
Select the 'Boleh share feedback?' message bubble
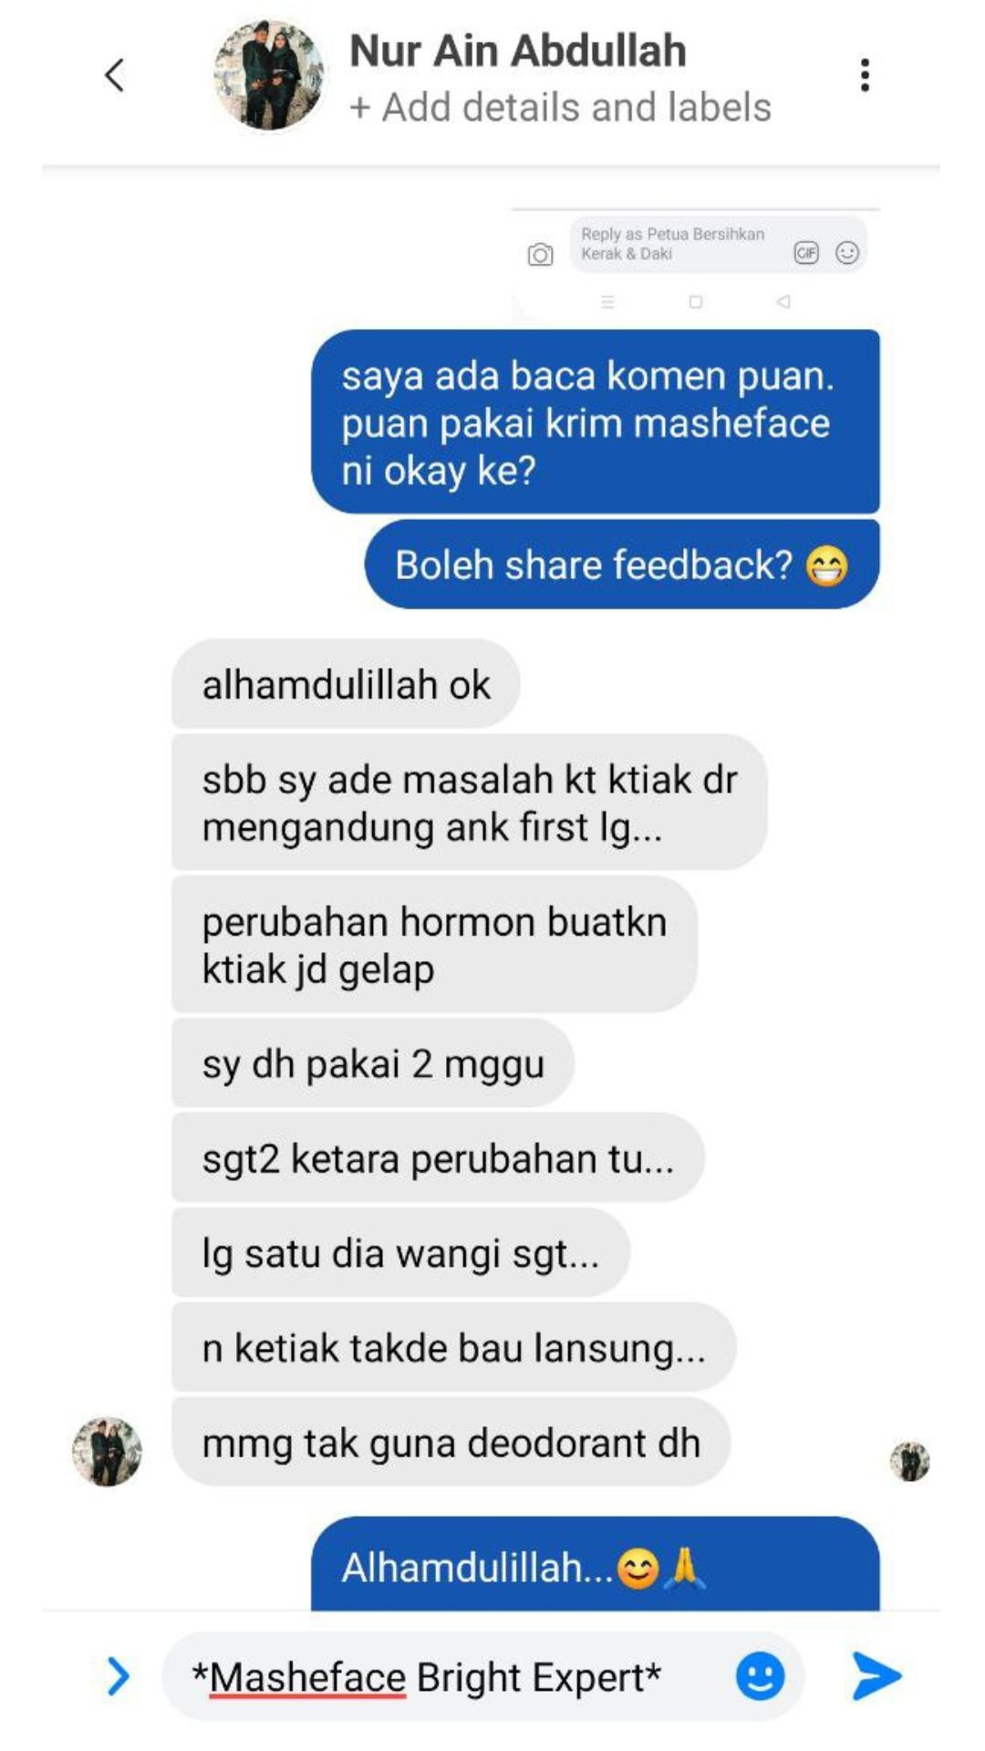622,565
